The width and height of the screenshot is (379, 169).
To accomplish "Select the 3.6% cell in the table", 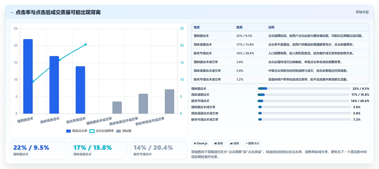I will tap(240, 62).
